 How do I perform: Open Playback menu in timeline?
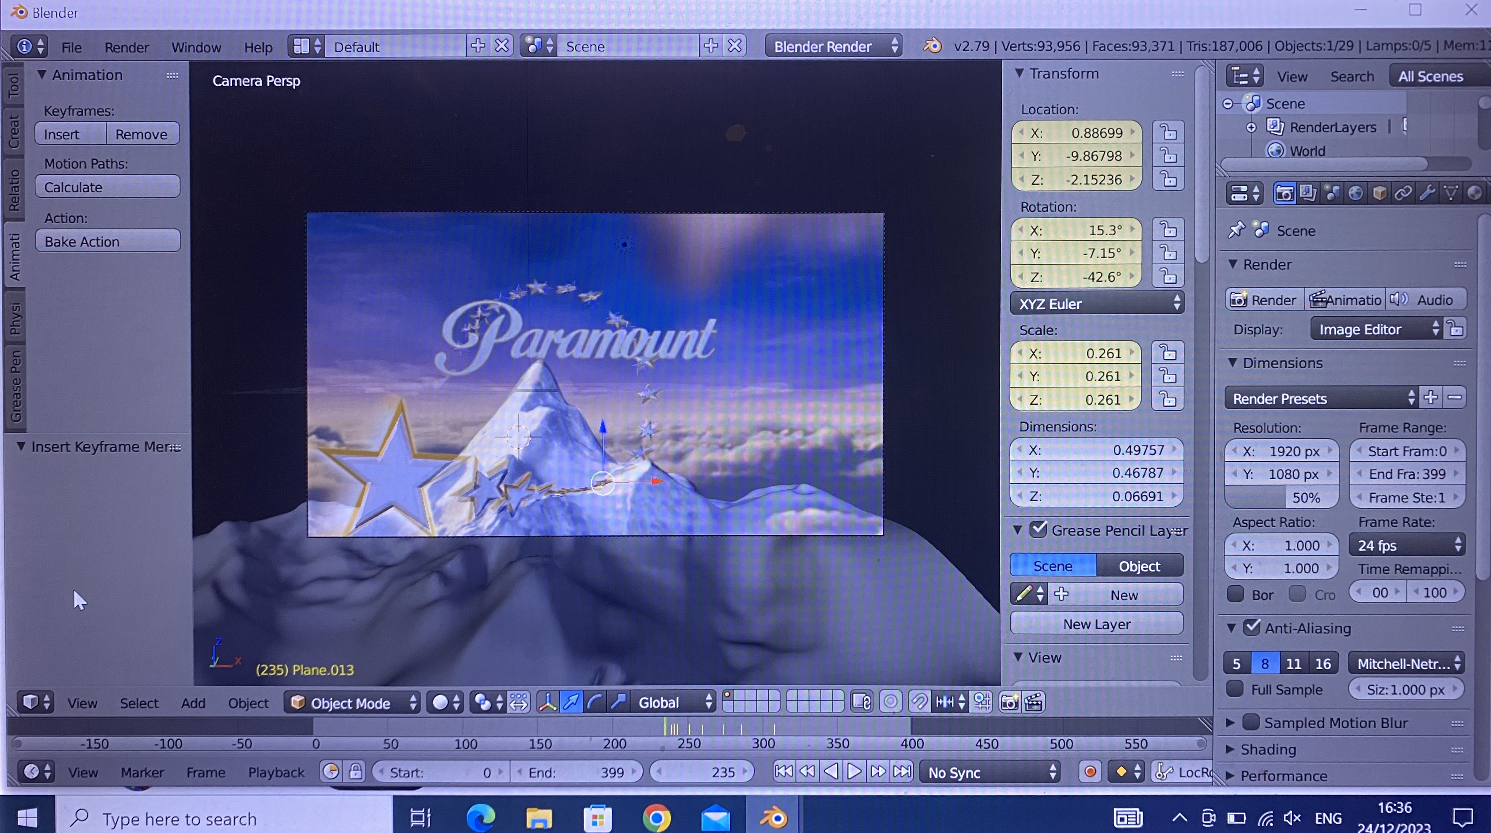tap(276, 772)
